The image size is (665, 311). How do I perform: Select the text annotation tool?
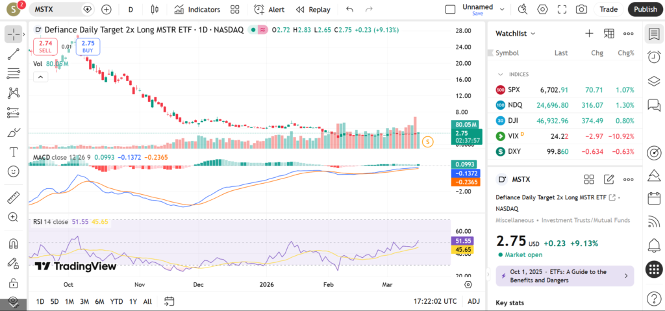pos(13,152)
